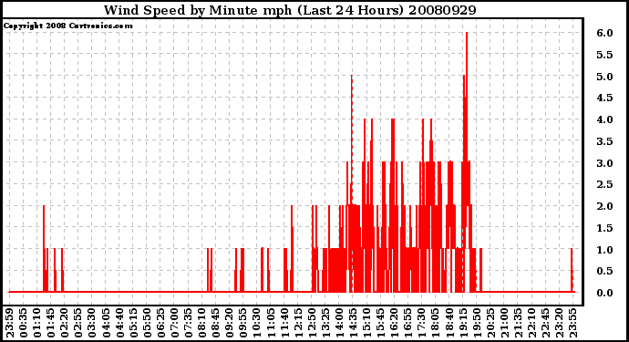Click the 02:55 time axis label
This screenshot has width=629, height=342.
click(x=78, y=323)
